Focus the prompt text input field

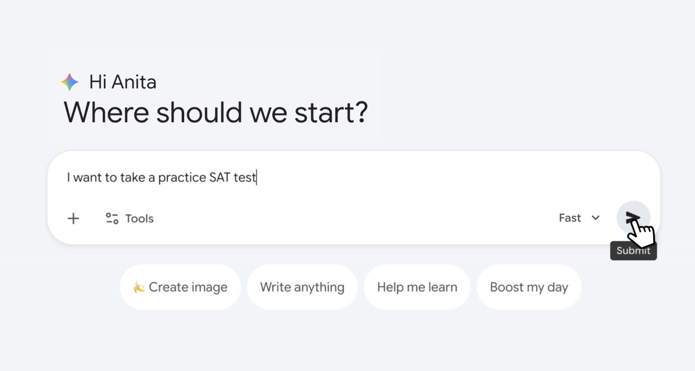(388, 177)
